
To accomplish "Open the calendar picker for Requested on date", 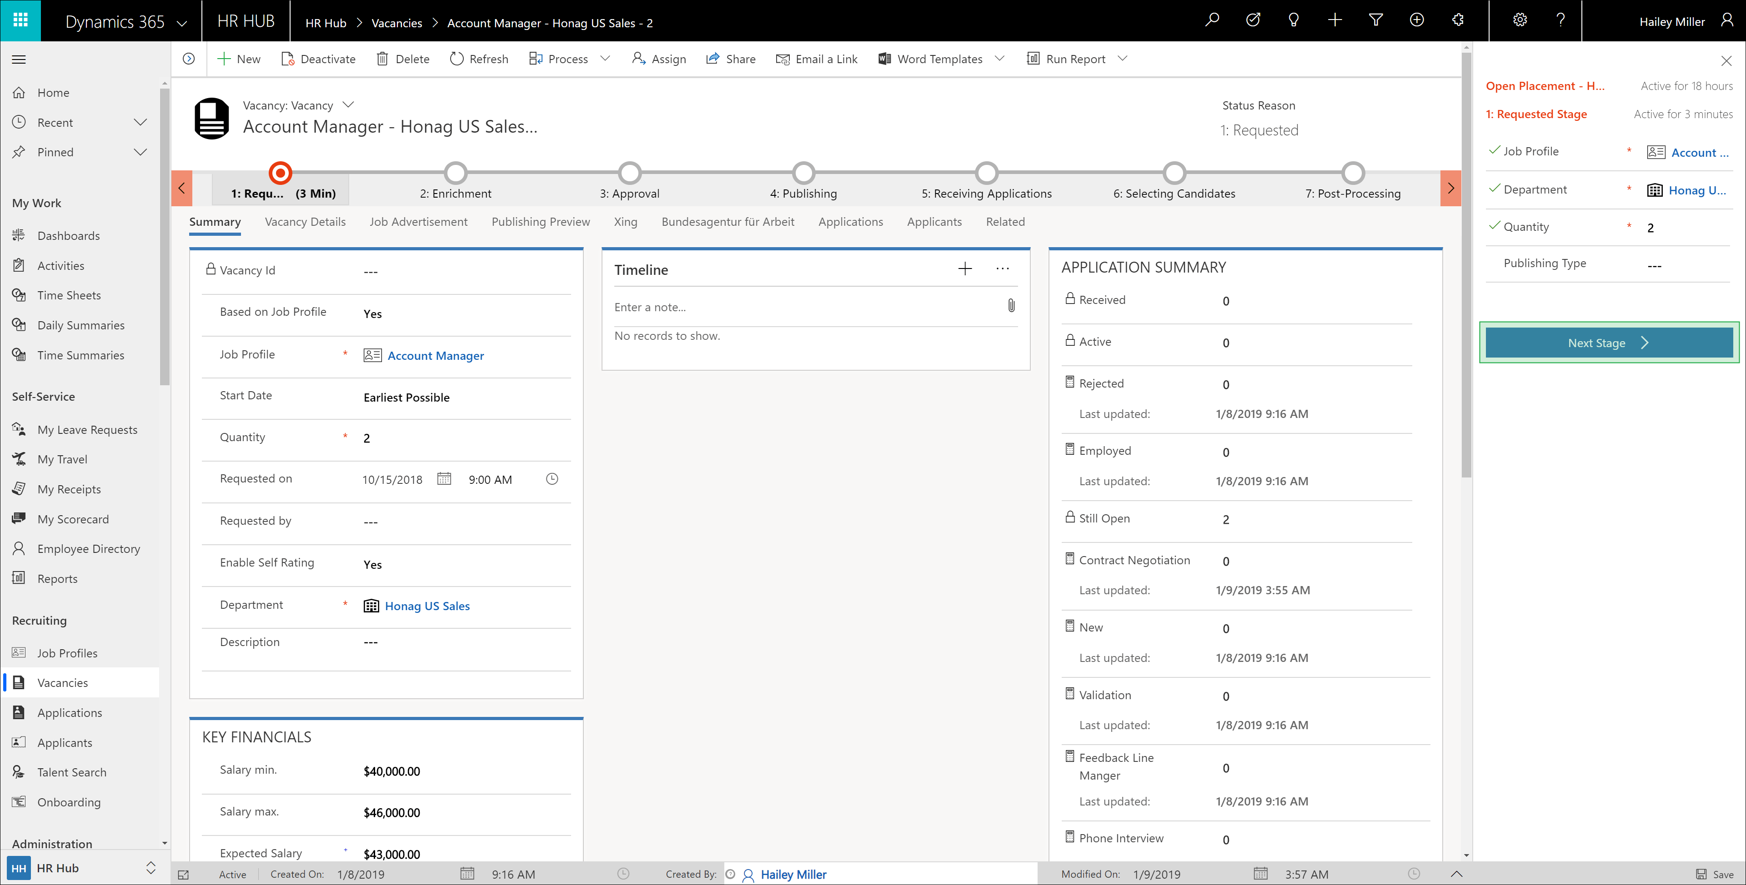I will 444,479.
